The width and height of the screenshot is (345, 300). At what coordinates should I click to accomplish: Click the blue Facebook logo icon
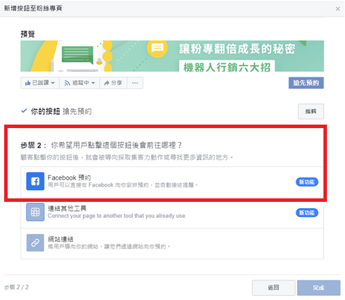(35, 181)
